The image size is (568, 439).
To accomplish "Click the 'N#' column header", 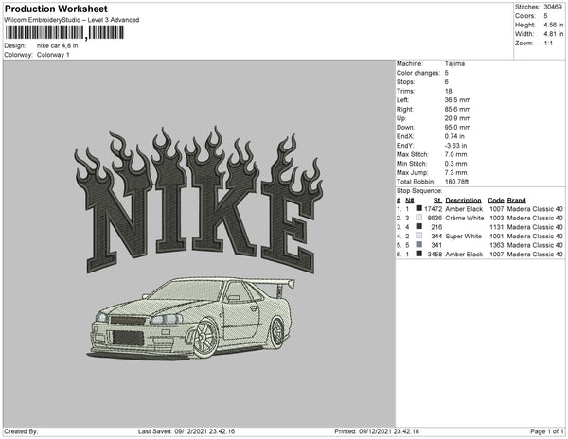I will click(409, 201).
